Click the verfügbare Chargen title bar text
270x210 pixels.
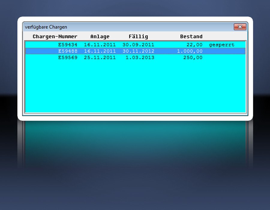(x=46, y=27)
